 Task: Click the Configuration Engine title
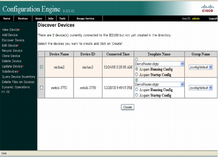coord(31,9)
